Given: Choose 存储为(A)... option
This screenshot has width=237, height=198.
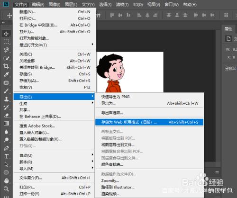Looking at the screenshot, I should coord(55,81).
